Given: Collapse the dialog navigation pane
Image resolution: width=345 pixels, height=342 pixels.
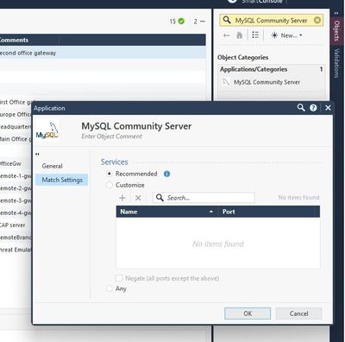Looking at the screenshot, I should (x=37, y=155).
